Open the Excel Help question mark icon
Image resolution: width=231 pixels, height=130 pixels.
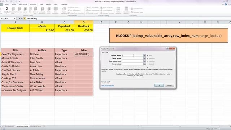pos(226,4)
